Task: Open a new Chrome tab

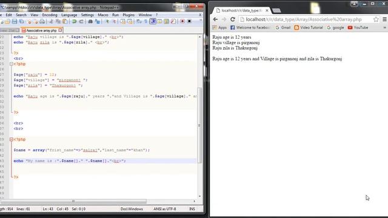Action: coord(276,10)
